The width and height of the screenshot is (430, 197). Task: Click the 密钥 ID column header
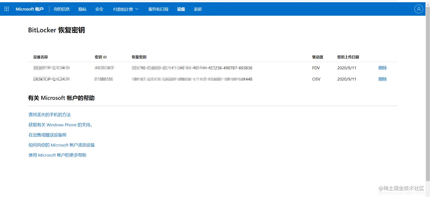click(x=101, y=57)
